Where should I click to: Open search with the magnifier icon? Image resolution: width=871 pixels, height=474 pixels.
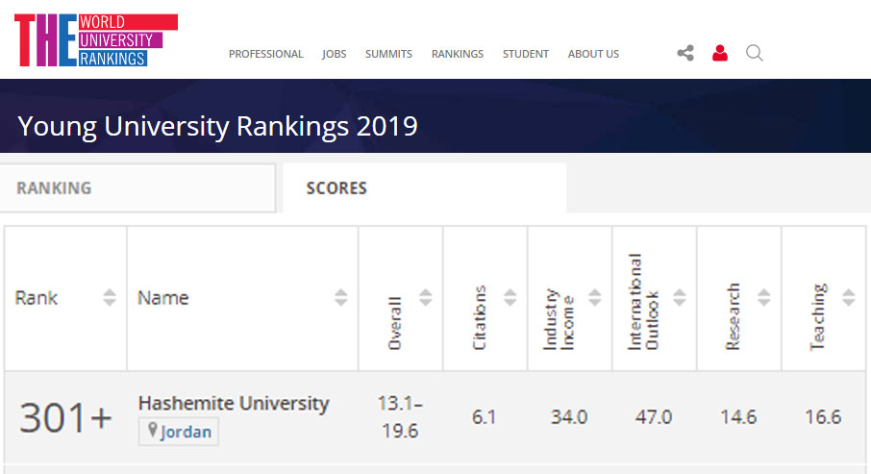[x=755, y=54]
